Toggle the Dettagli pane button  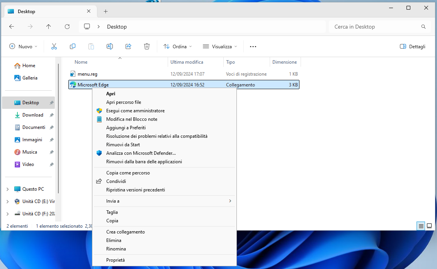click(x=413, y=46)
